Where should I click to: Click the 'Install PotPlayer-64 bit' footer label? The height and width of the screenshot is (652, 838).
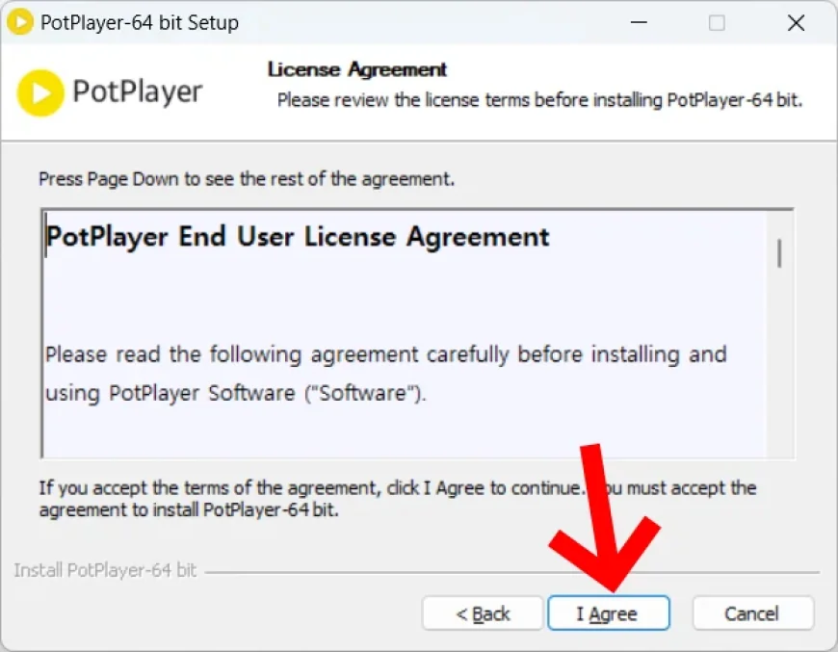click(x=105, y=571)
